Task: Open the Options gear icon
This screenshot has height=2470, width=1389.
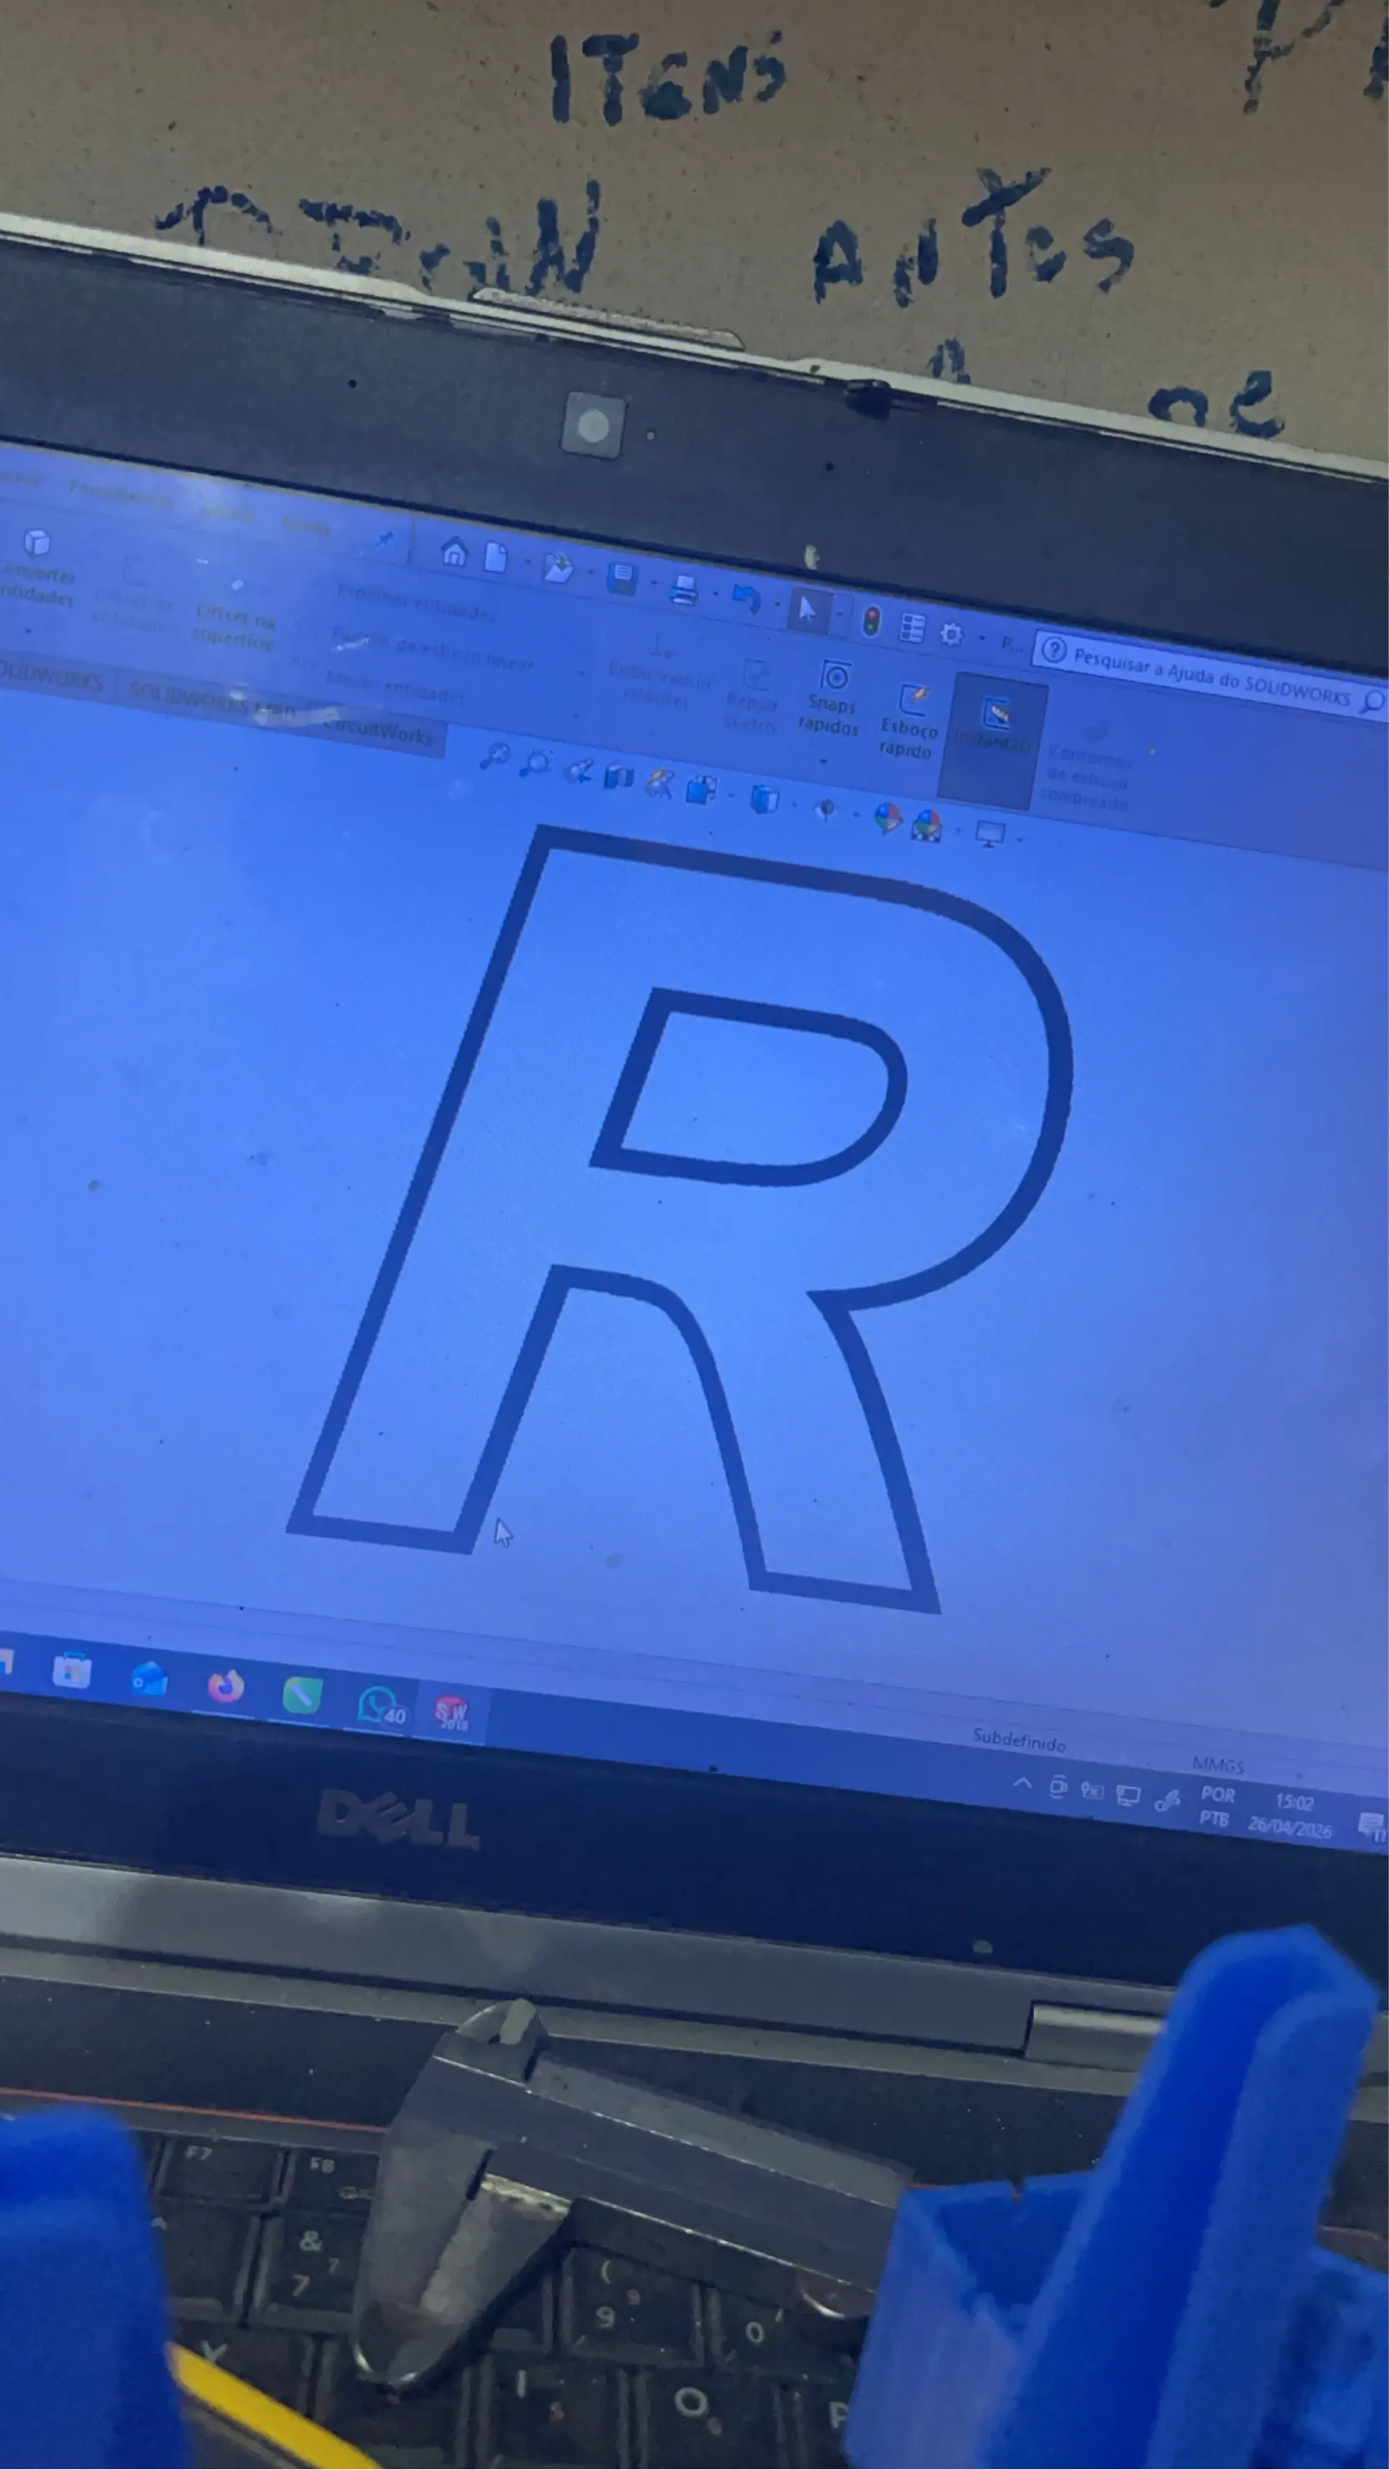Action: pyautogui.click(x=950, y=634)
